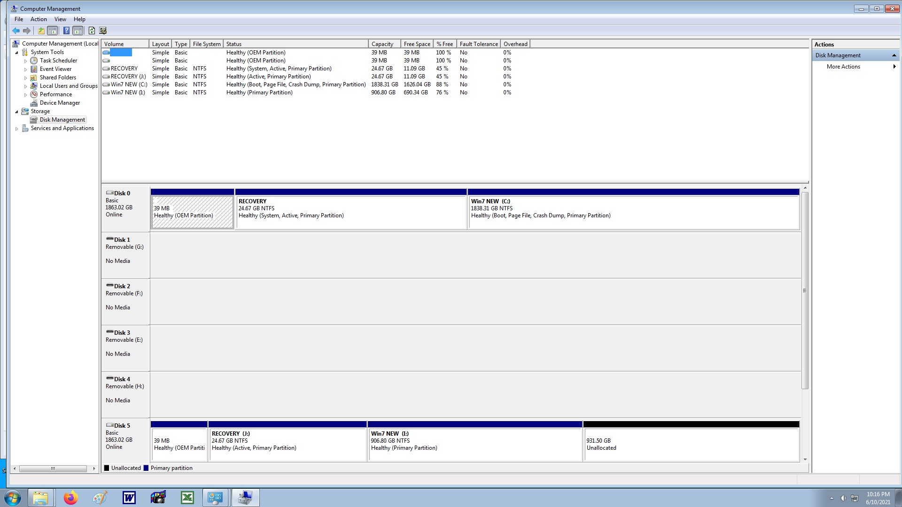This screenshot has width=902, height=507.
Task: Select the unallocated 931.50 GB region
Action: click(x=691, y=444)
